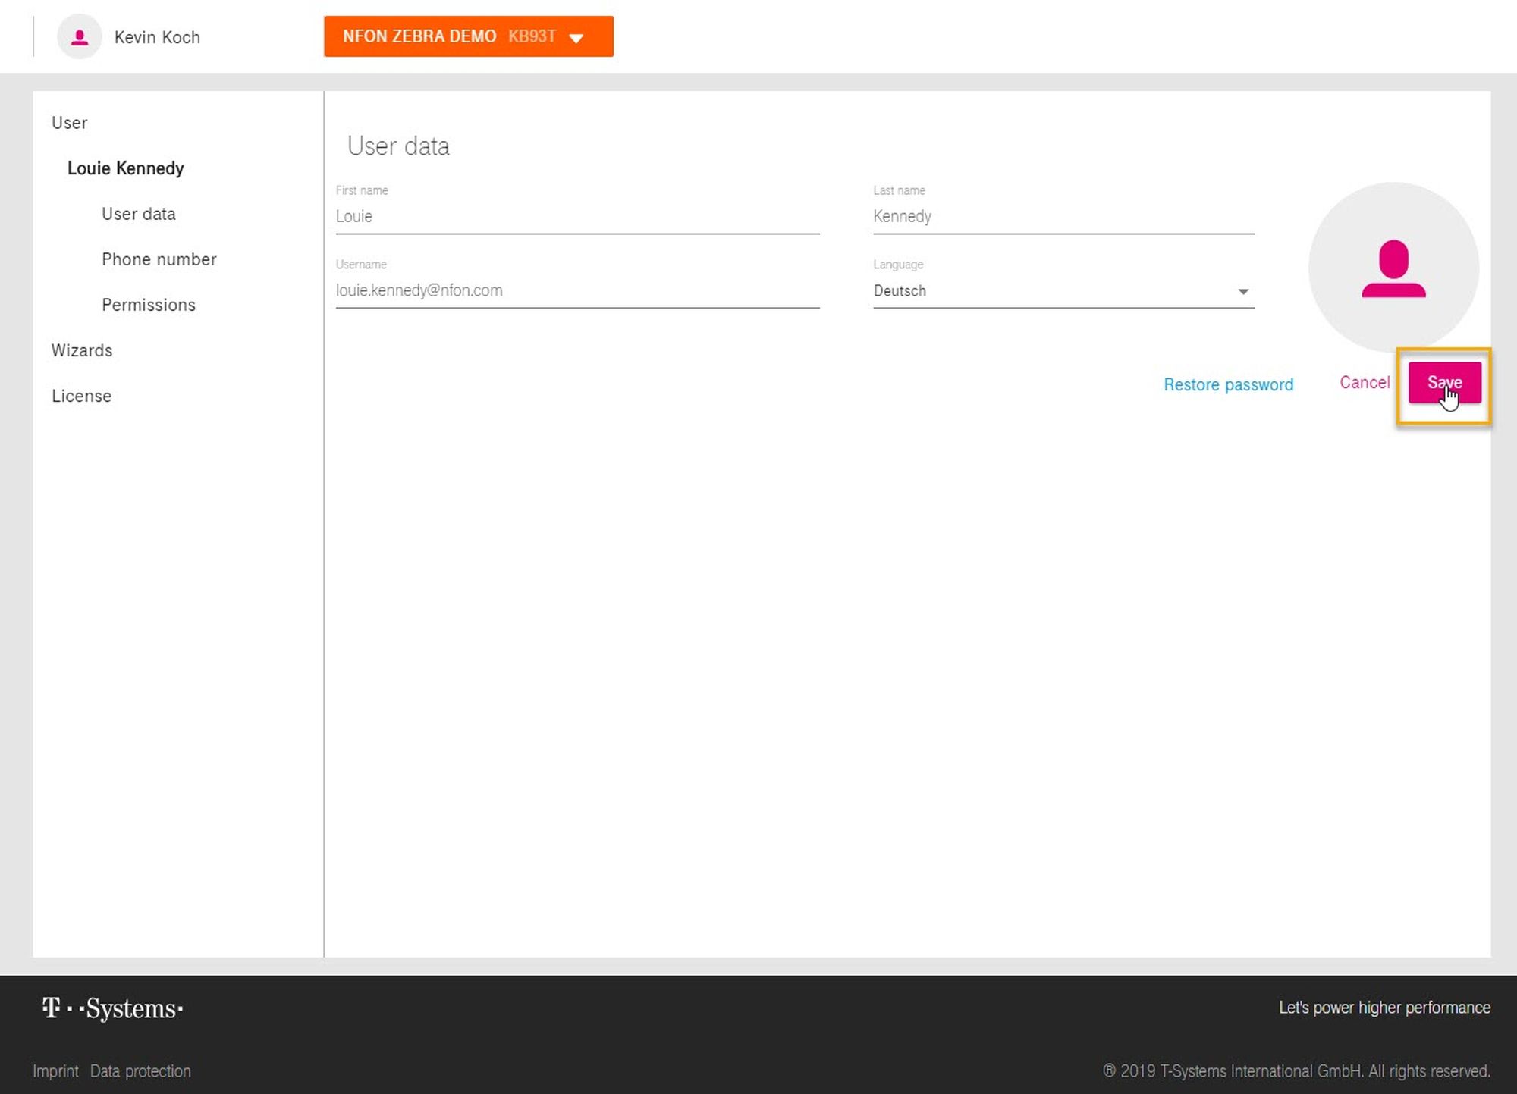1517x1094 pixels.
Task: Click the First name field containing Louie
Action: click(576, 216)
